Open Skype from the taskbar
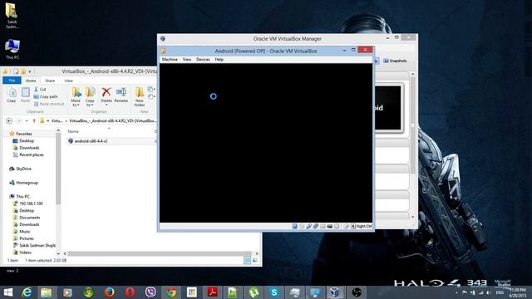Image resolution: width=532 pixels, height=299 pixels. pyautogui.click(x=274, y=292)
